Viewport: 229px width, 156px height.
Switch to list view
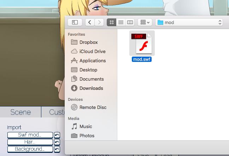[121, 22]
